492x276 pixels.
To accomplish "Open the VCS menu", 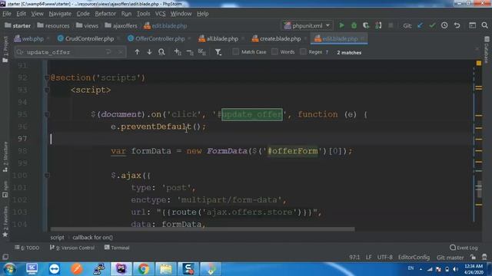I will click(x=160, y=14).
